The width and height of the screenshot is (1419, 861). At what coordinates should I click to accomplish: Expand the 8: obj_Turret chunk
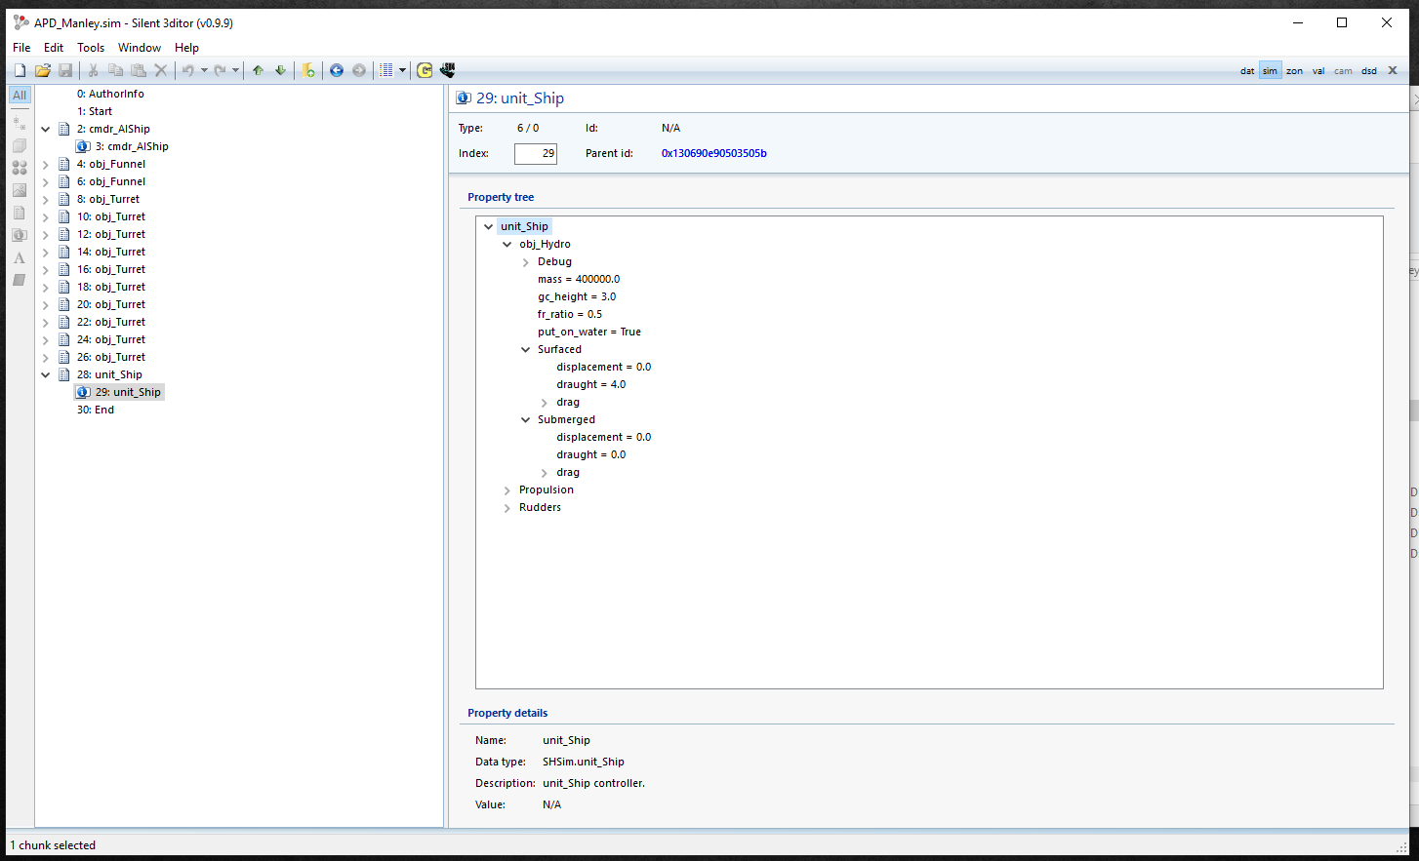(46, 199)
